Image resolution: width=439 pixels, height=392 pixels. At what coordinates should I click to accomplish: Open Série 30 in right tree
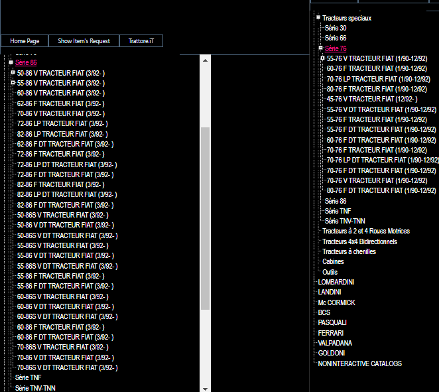click(x=336, y=28)
